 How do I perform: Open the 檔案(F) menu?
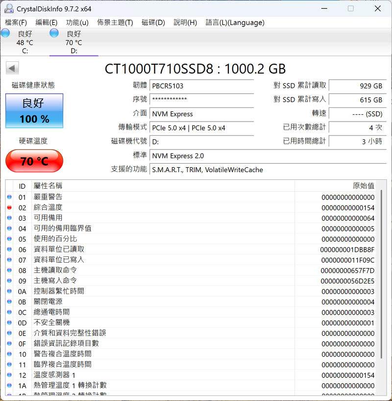[x=16, y=23]
